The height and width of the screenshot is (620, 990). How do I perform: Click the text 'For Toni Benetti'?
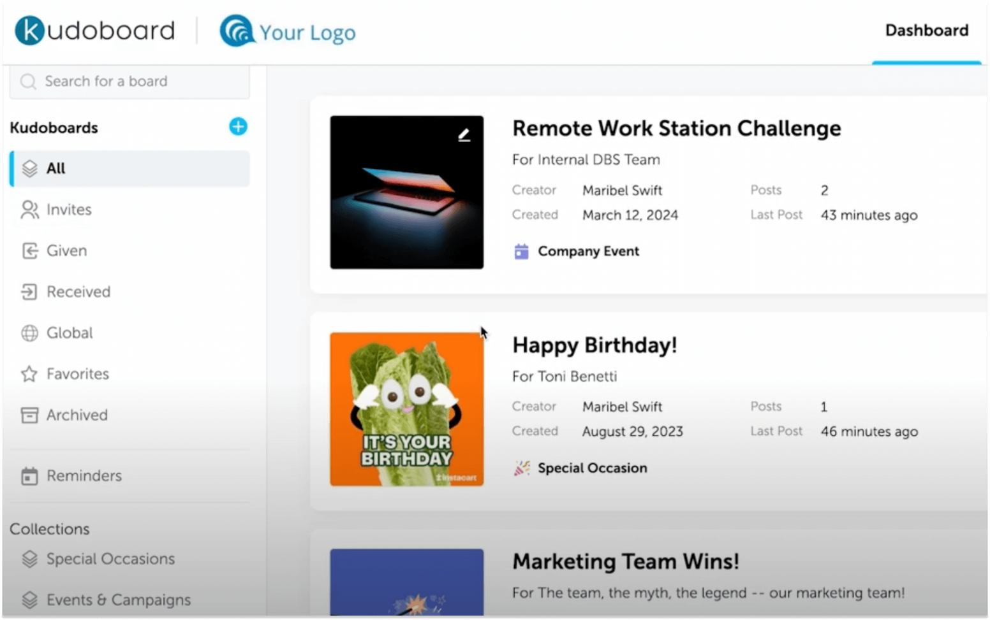pos(565,377)
